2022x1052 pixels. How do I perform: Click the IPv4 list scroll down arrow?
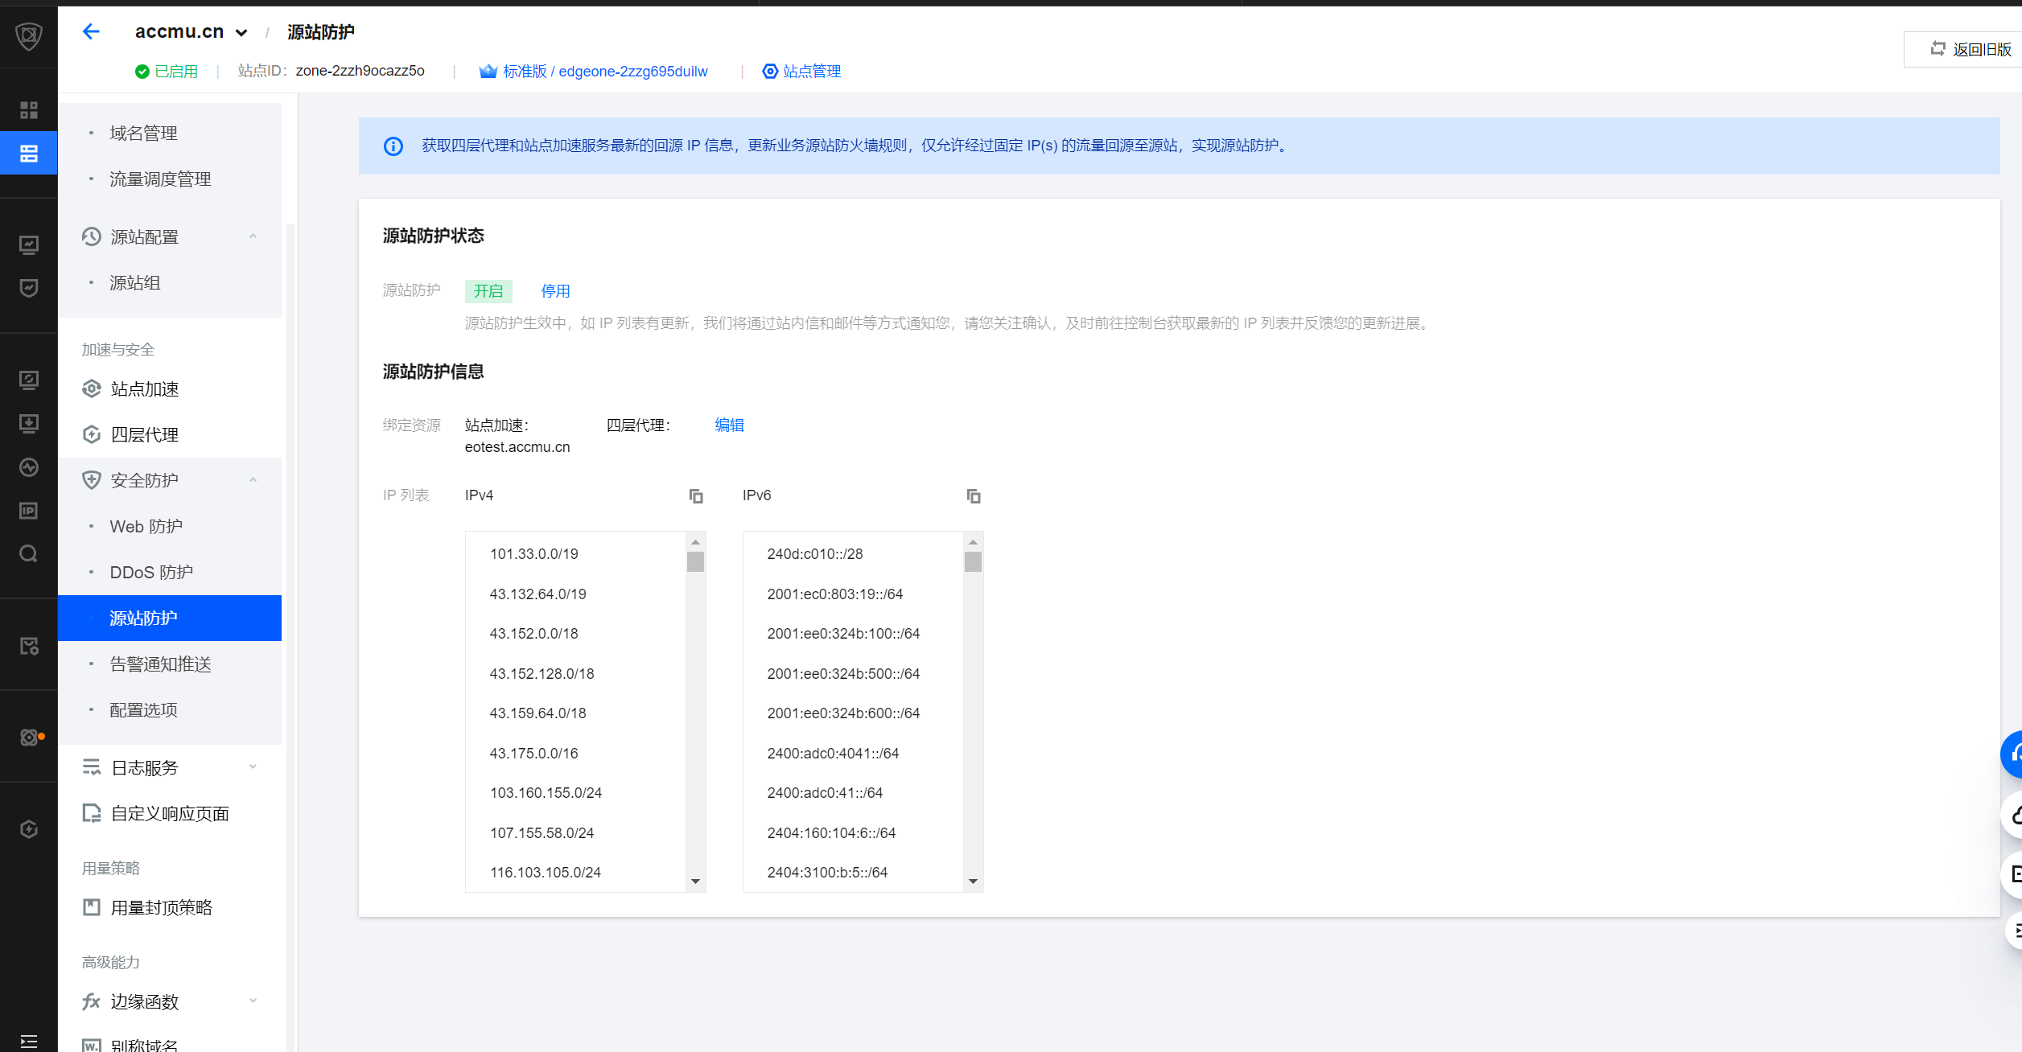[696, 881]
